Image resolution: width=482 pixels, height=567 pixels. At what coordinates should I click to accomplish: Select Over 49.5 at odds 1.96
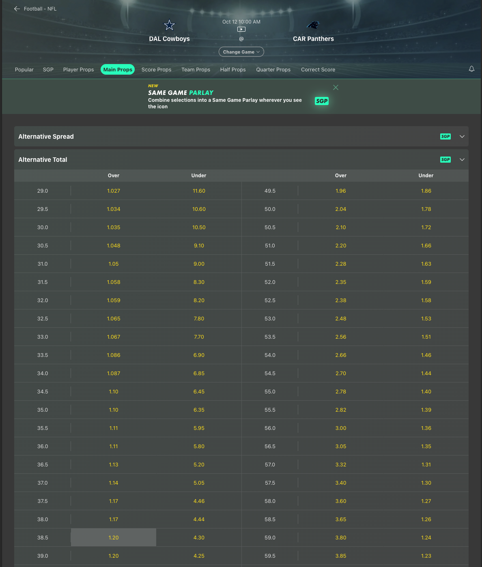(341, 191)
